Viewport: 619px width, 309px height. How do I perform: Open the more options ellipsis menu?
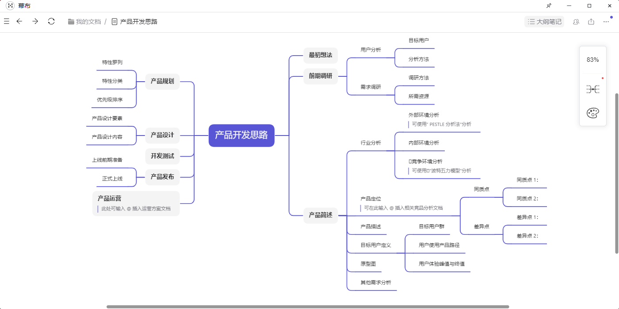[x=606, y=22]
